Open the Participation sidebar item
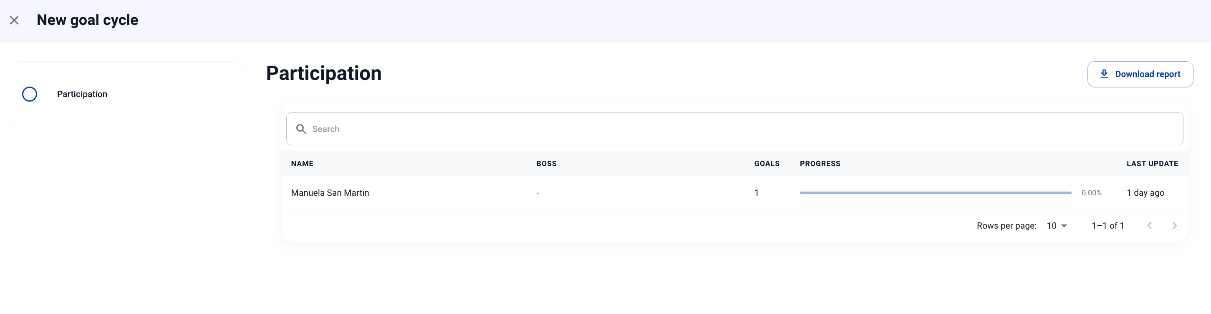The width and height of the screenshot is (1211, 314). [126, 95]
